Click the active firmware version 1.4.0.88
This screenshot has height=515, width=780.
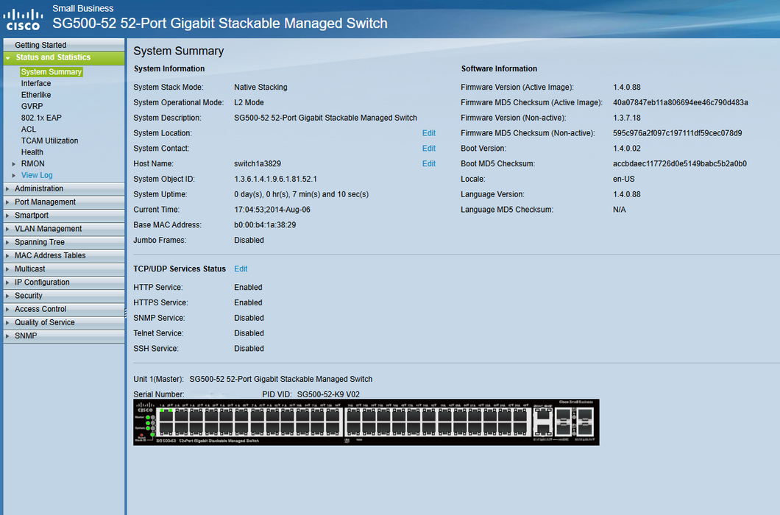tap(627, 87)
